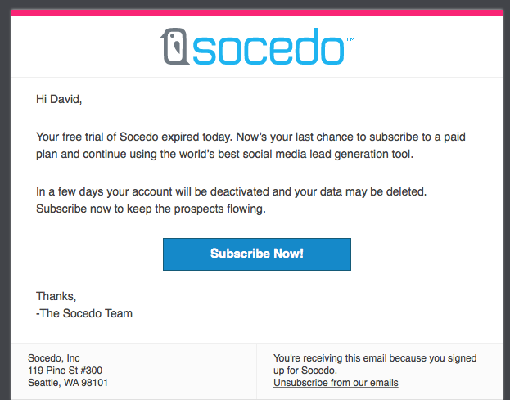Click the "Thanks," closing line
The width and height of the screenshot is (510, 400).
(x=56, y=296)
